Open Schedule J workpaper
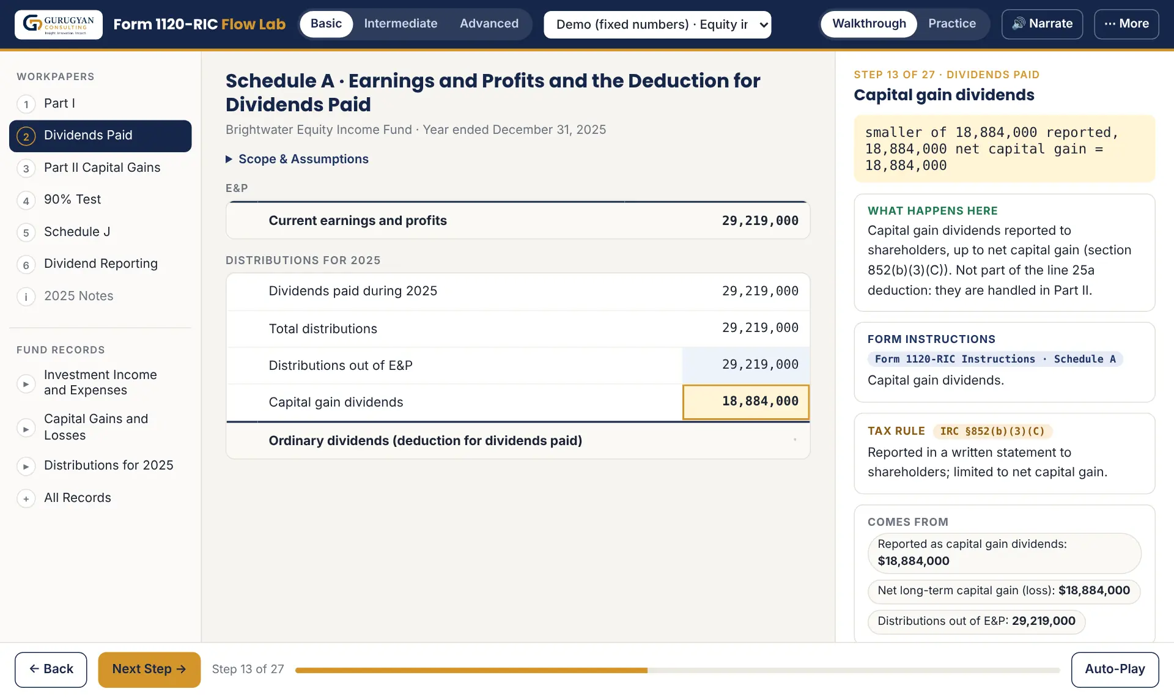1174x697 pixels. (x=100, y=232)
